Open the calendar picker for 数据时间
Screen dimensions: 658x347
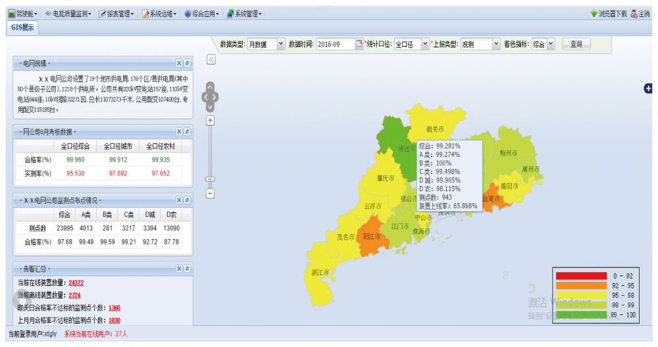[x=359, y=44]
